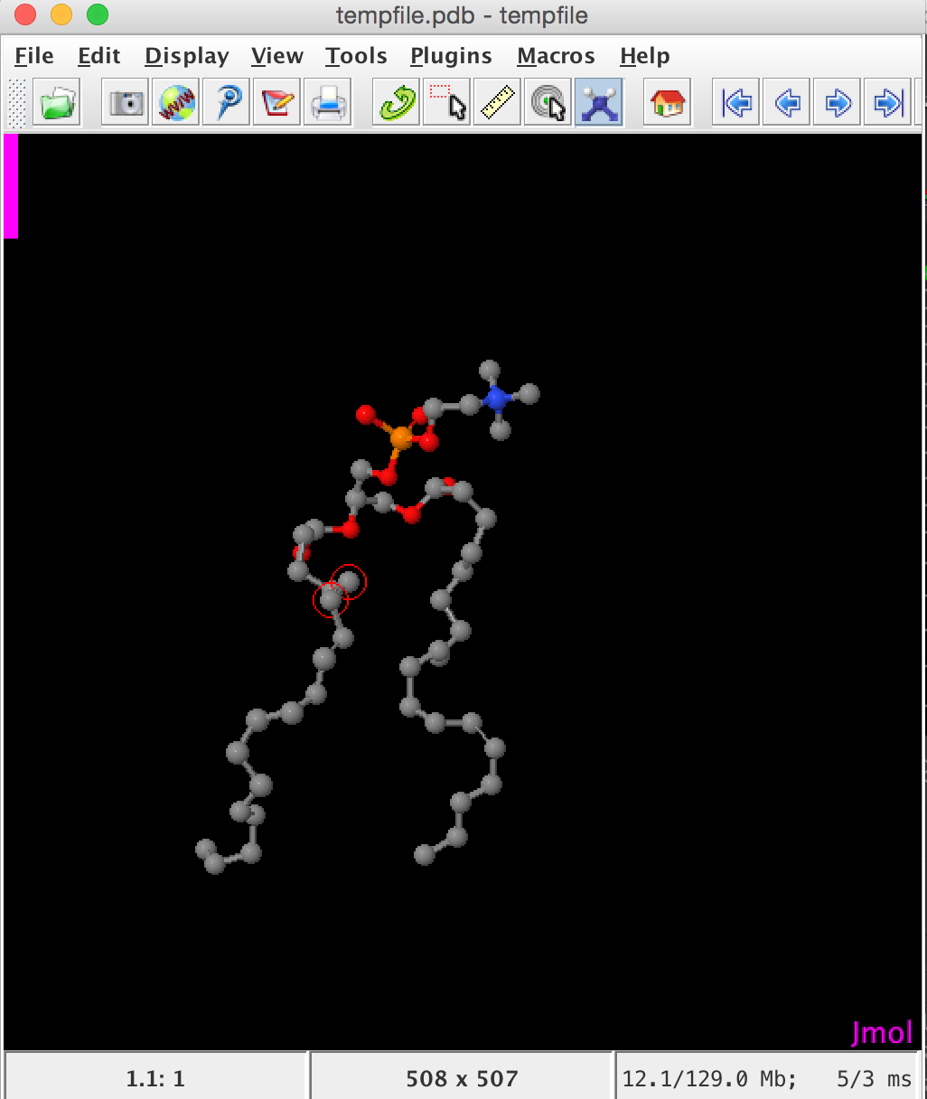This screenshot has height=1099, width=927.
Task: Print the molecule view
Action: [328, 102]
